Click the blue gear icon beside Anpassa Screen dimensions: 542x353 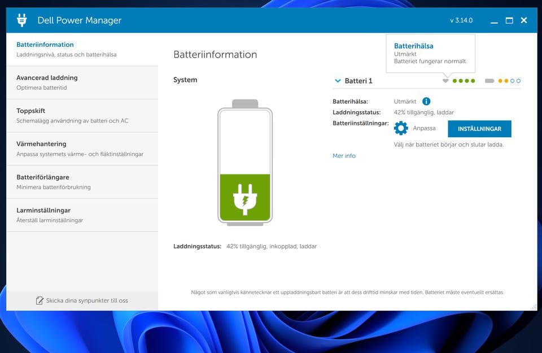(401, 128)
